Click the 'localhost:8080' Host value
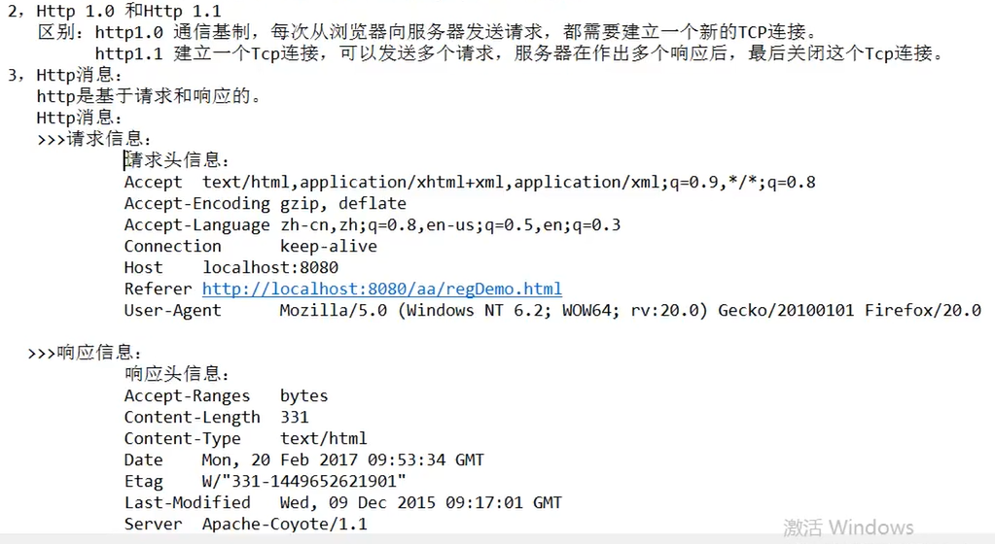 coord(270,267)
